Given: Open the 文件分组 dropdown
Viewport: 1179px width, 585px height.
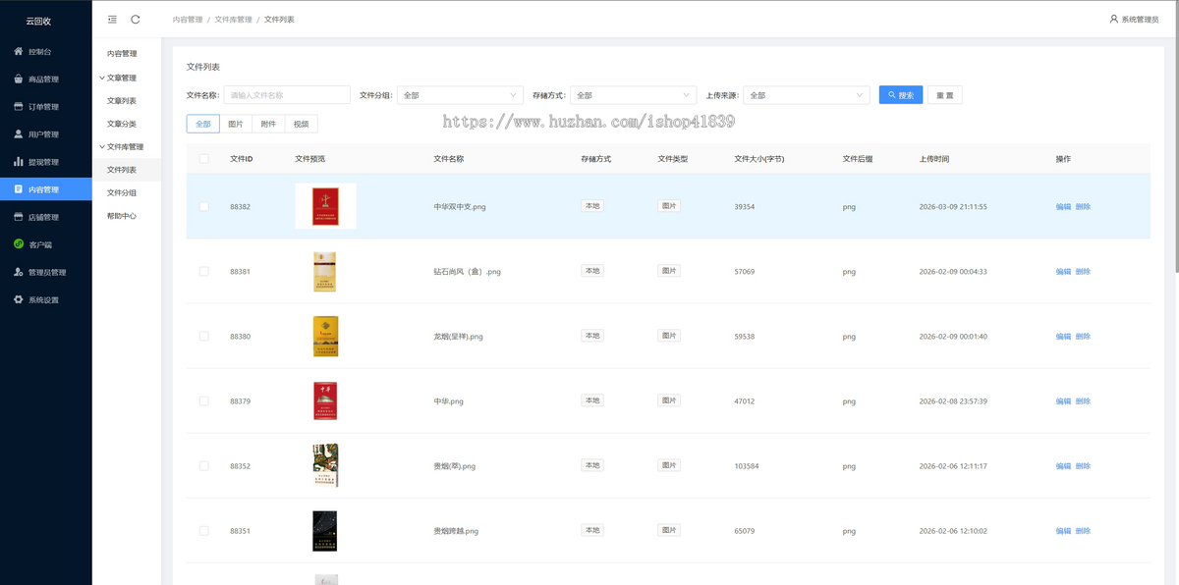Looking at the screenshot, I should [x=460, y=95].
